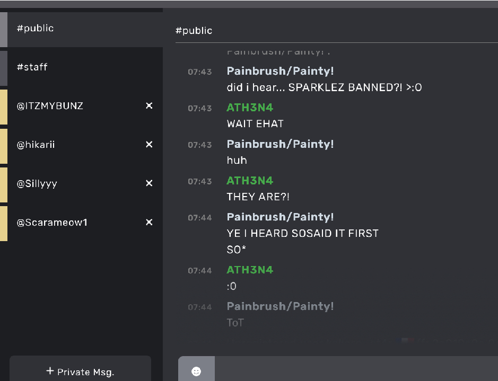
Task: Focus the chat message input field
Action: (x=356, y=369)
